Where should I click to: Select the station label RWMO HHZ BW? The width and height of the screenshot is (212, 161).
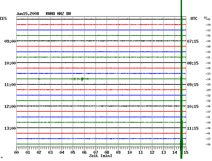[x=58, y=14]
